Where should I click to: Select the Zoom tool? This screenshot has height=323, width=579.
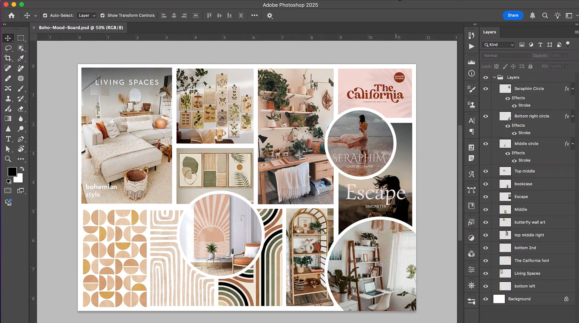(8, 159)
